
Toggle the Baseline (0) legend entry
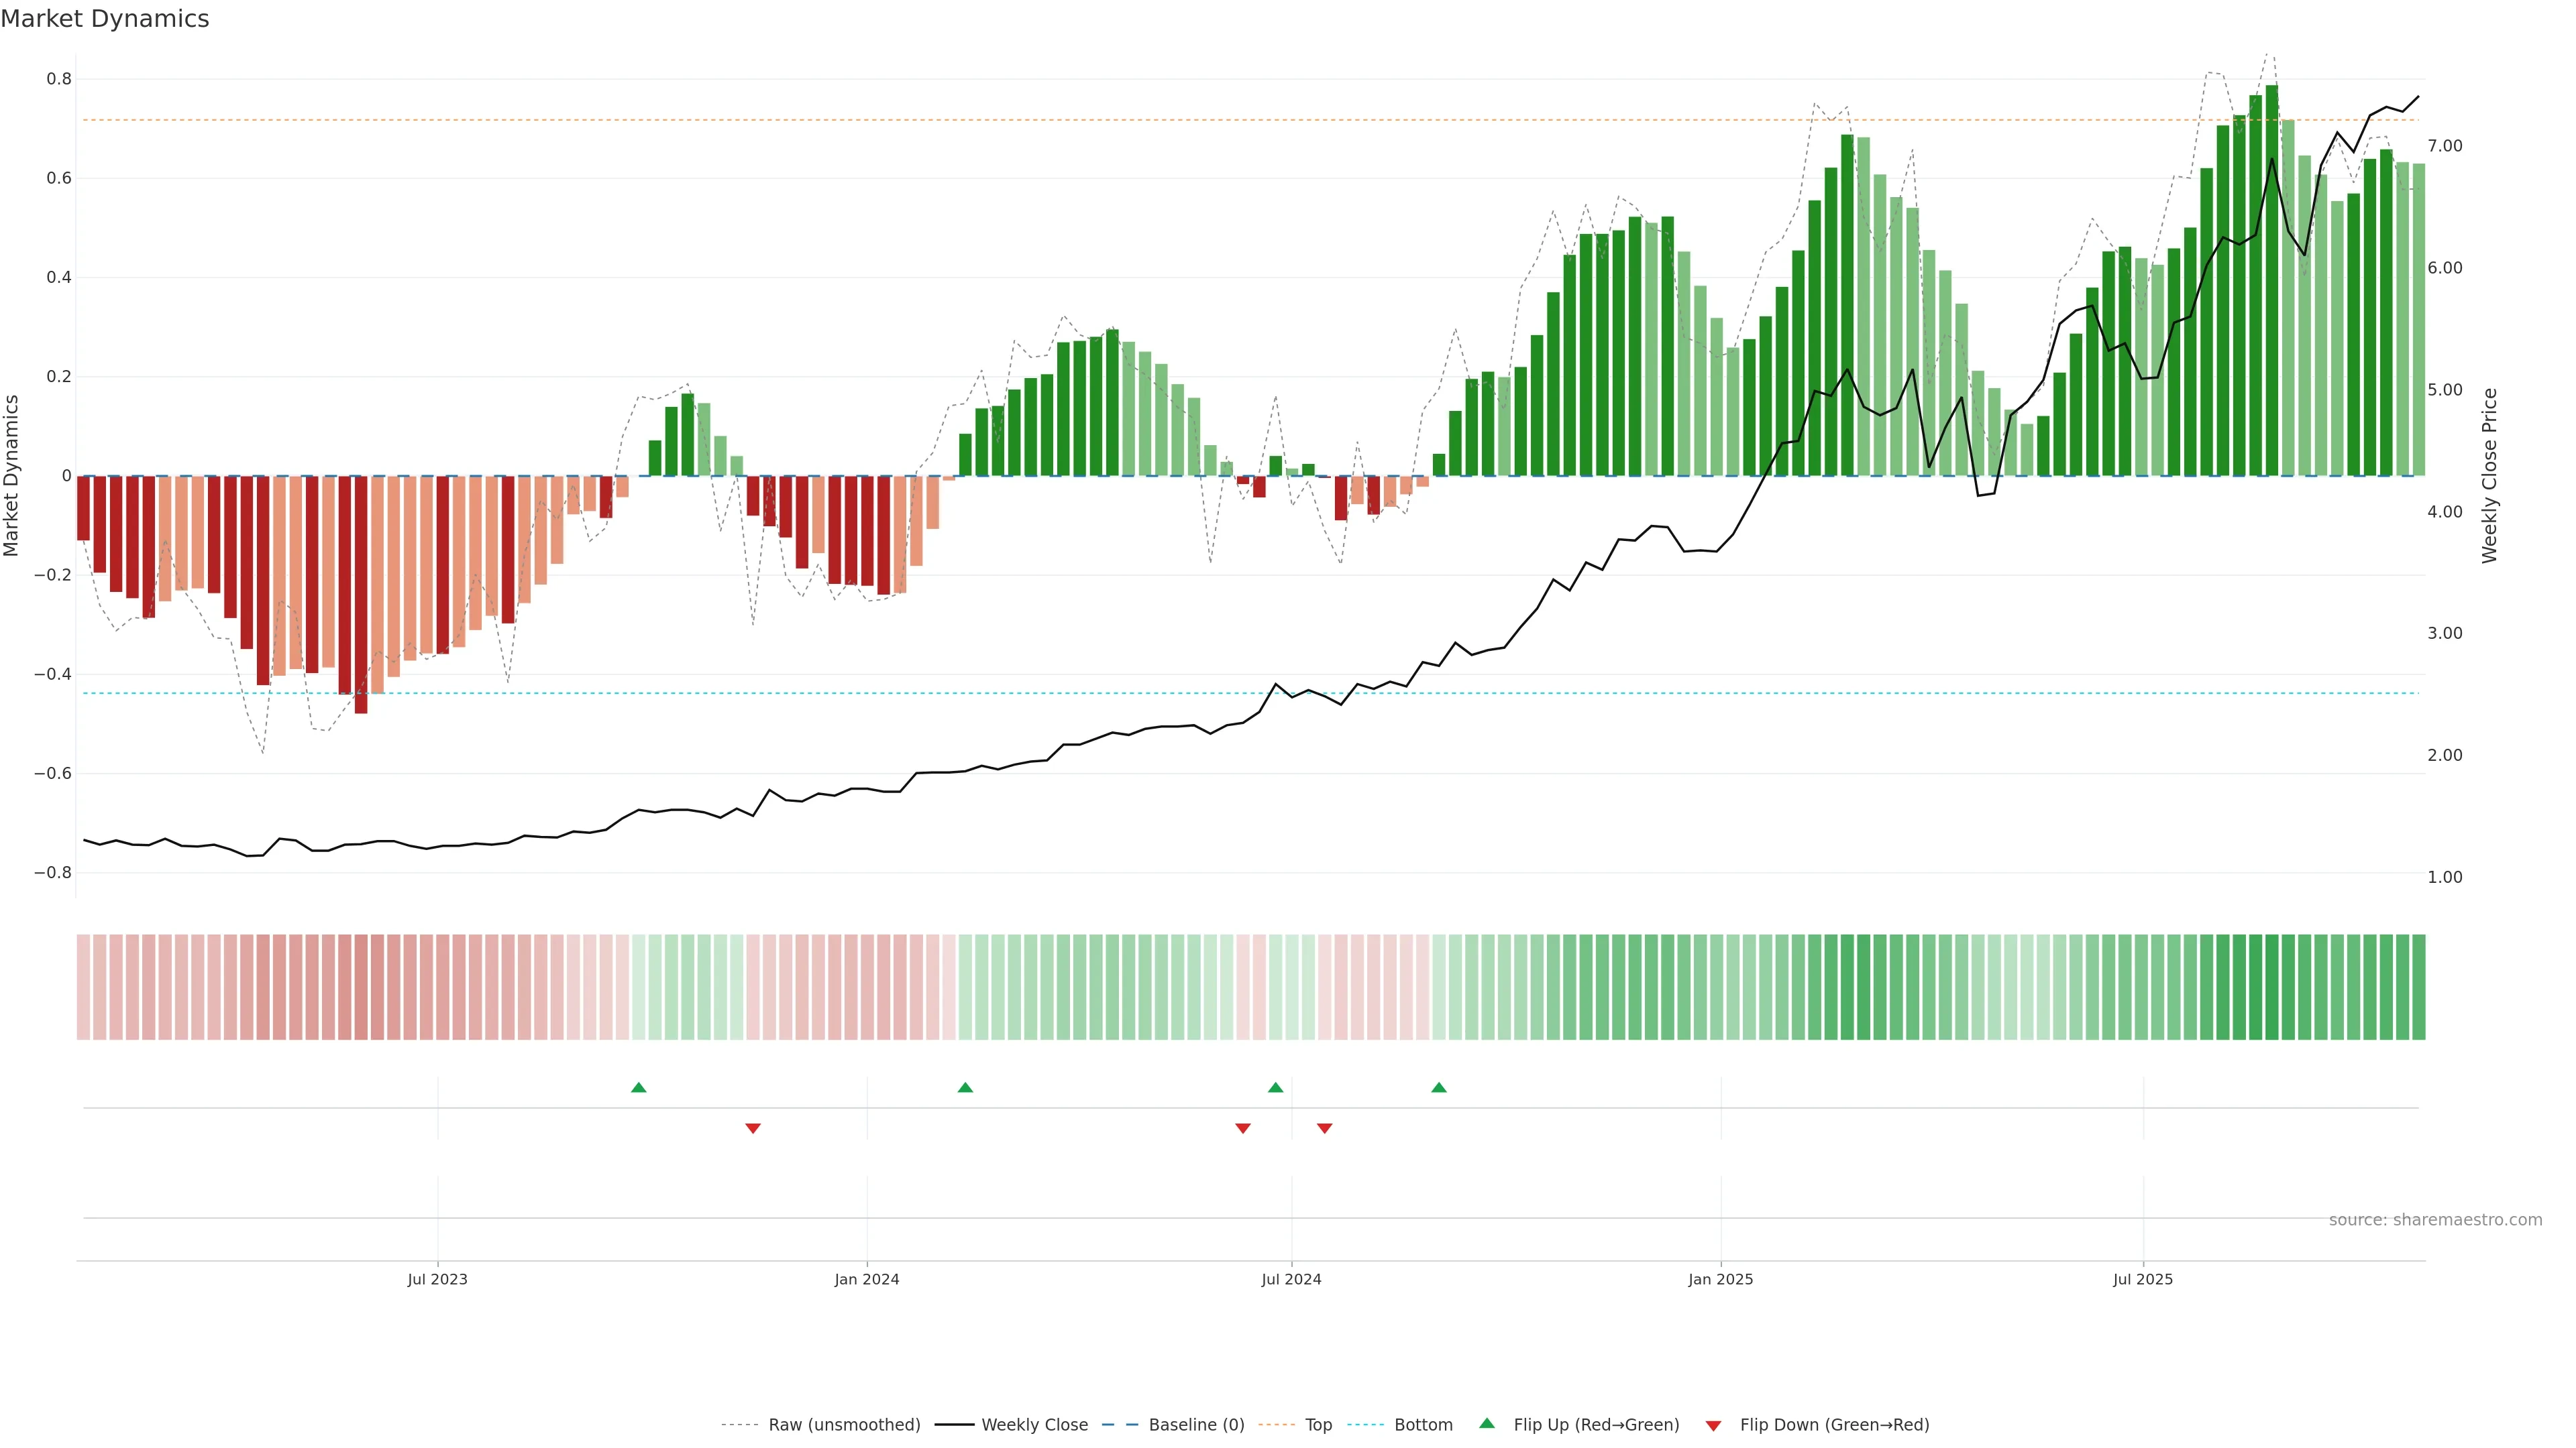pos(1196,1424)
